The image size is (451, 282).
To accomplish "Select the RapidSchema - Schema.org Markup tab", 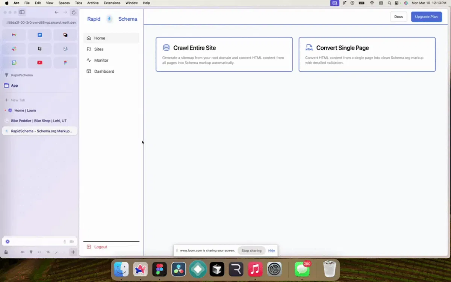I will (x=39, y=131).
